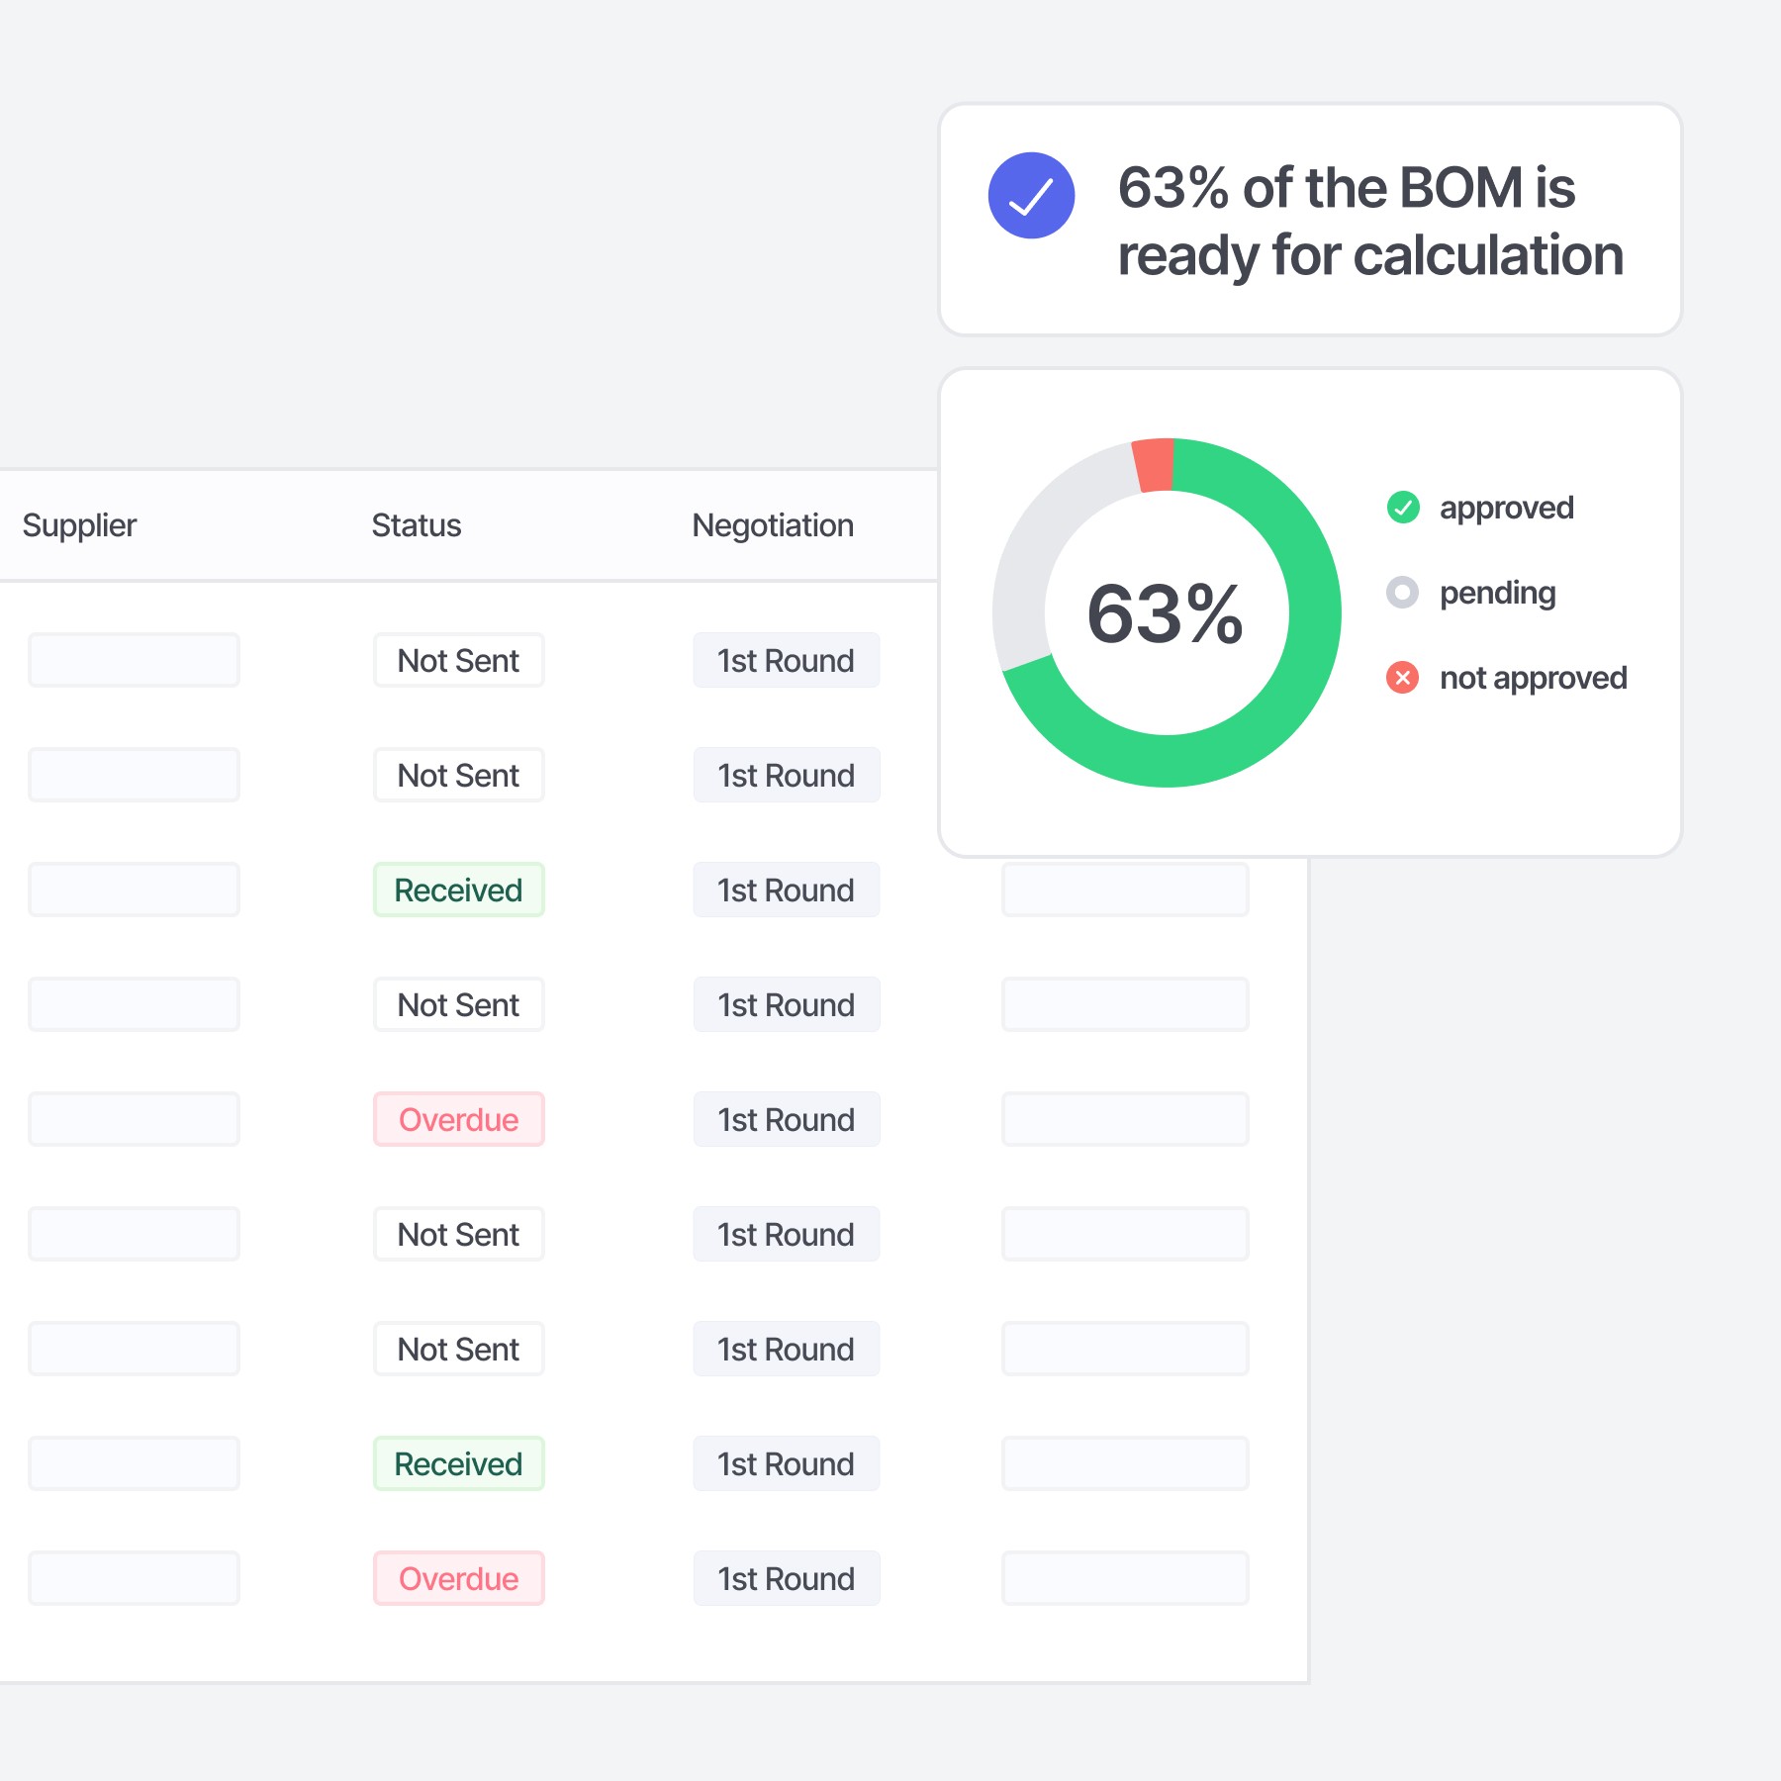Select the 1st Round tag in the last row
The image size is (1781, 1781).
coord(787,1578)
